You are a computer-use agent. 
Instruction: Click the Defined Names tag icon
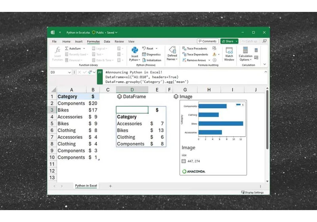click(x=172, y=50)
